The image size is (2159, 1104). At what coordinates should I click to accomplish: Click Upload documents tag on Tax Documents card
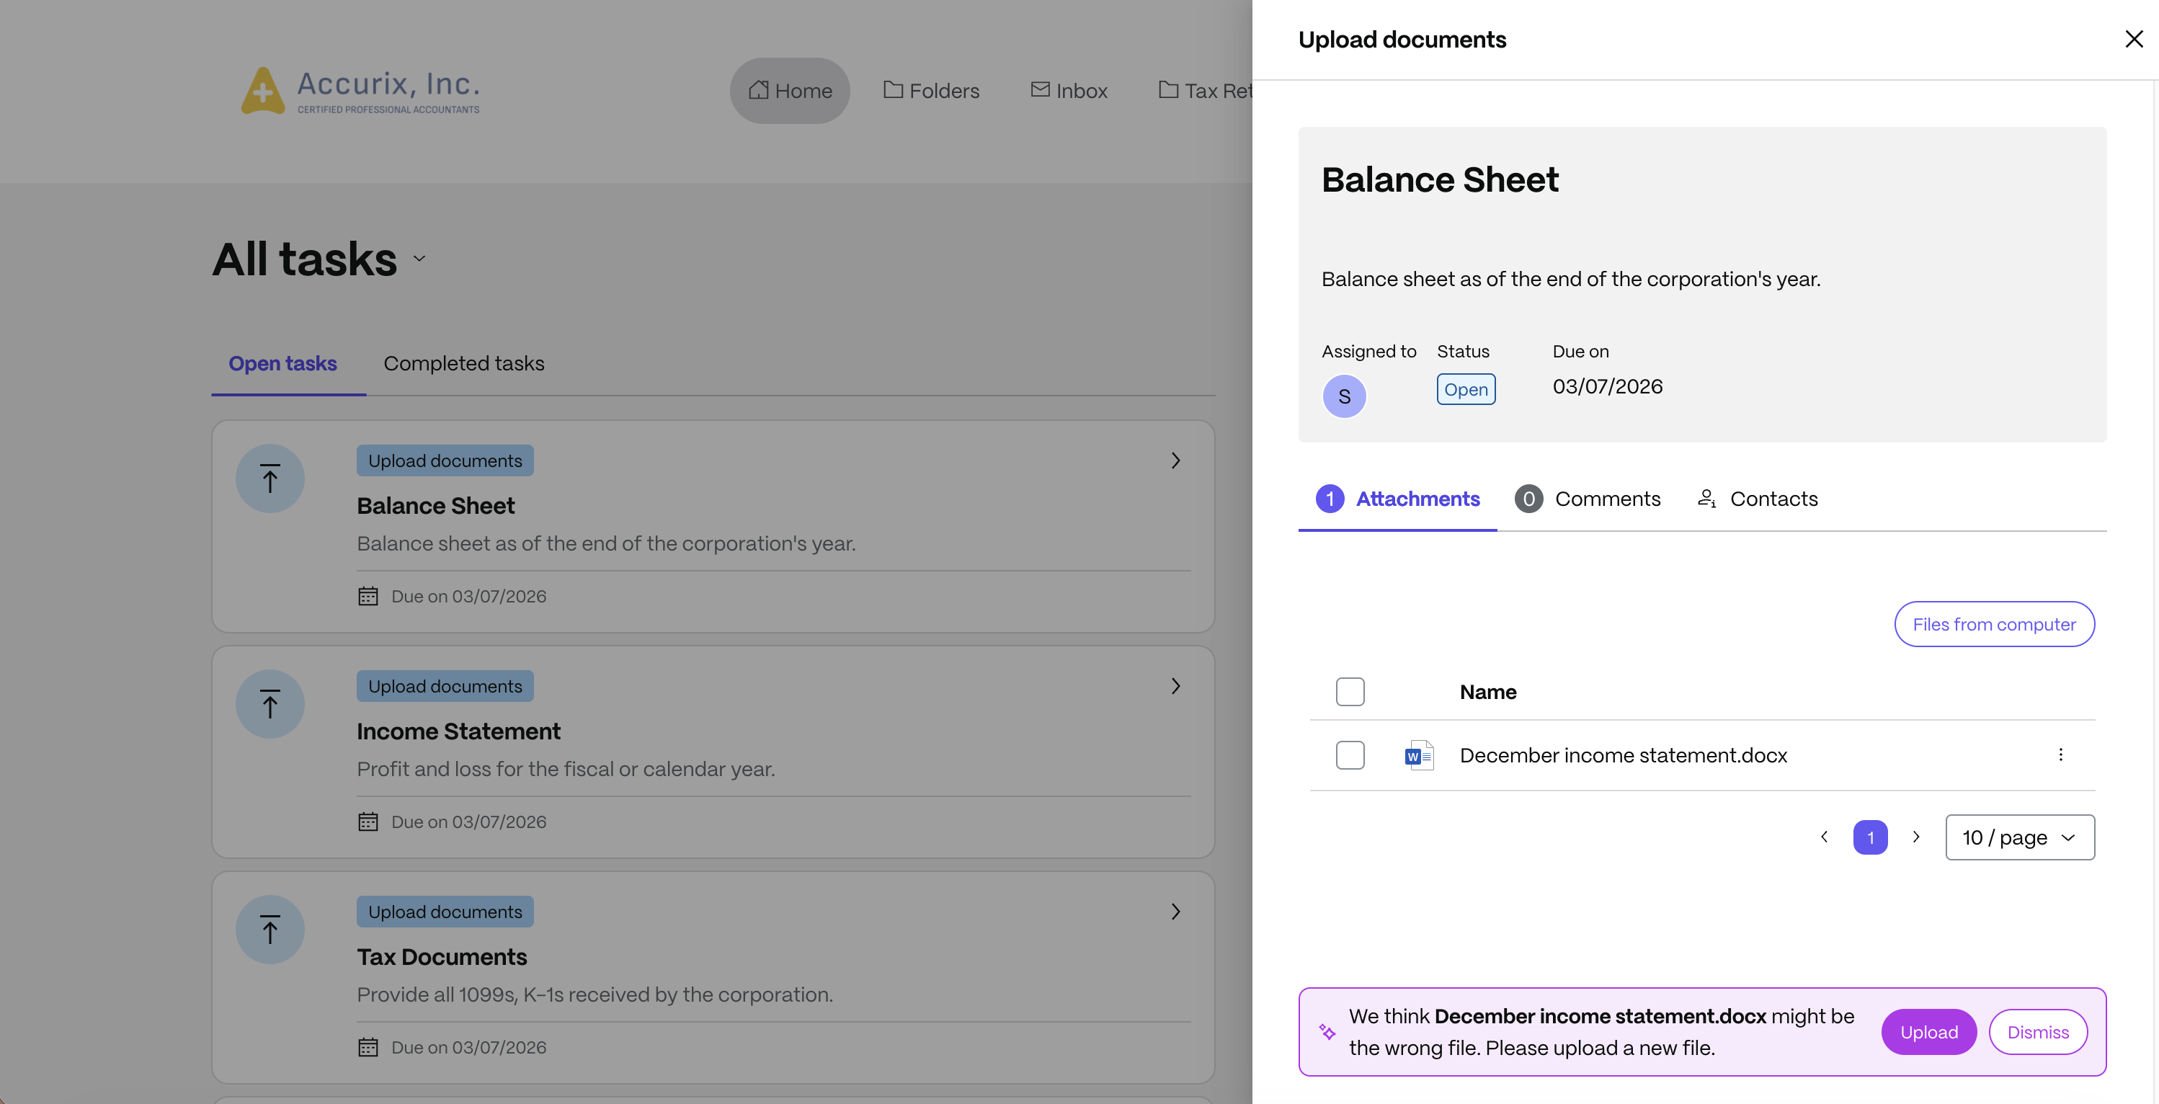click(x=445, y=911)
